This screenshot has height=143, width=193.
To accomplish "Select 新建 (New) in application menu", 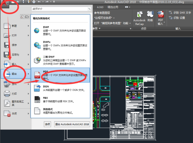I will click(16, 26).
